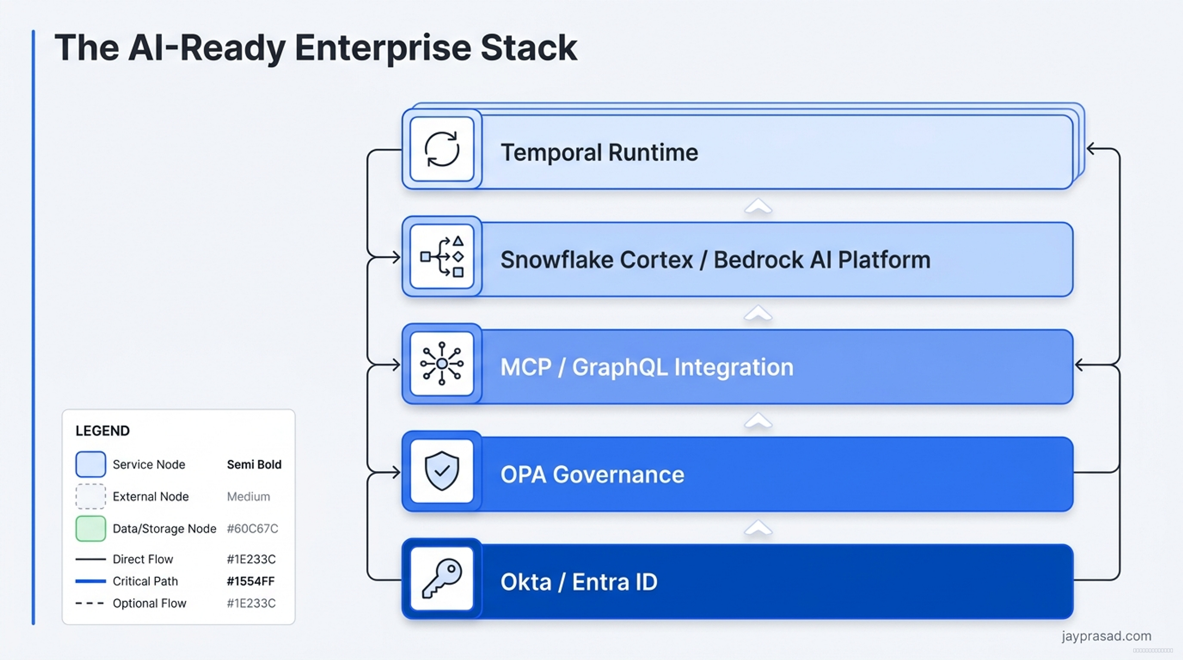Click the '#1E233C' code beside Direct Flow
The width and height of the screenshot is (1183, 660).
coord(251,559)
